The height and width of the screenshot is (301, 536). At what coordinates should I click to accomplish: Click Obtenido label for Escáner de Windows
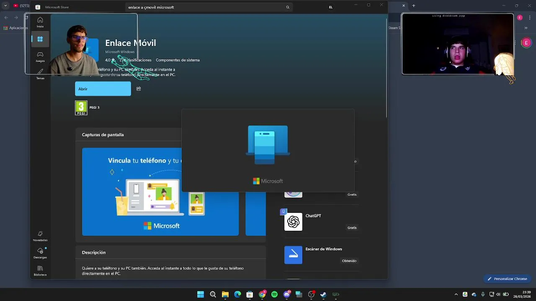[349, 261]
